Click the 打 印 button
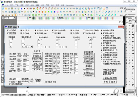This screenshot has width=138, height=97. [106, 82]
